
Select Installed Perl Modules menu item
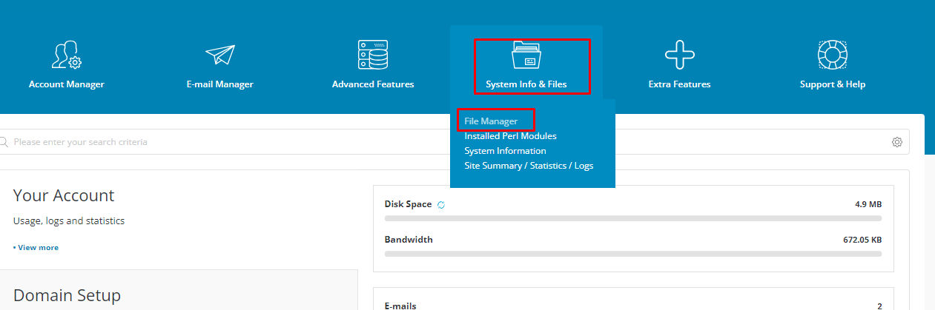click(510, 136)
